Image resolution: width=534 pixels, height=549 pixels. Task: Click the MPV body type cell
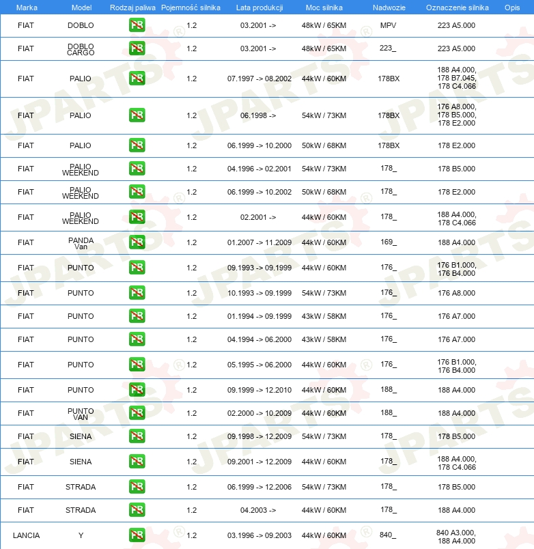tap(389, 25)
